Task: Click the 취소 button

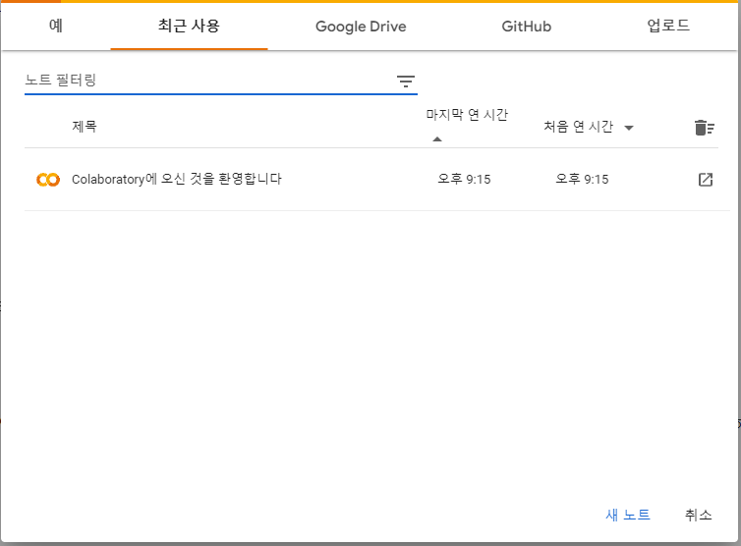Action: (x=698, y=515)
